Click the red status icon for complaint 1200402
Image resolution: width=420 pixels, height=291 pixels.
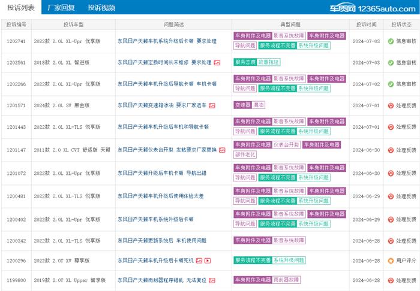click(x=391, y=219)
